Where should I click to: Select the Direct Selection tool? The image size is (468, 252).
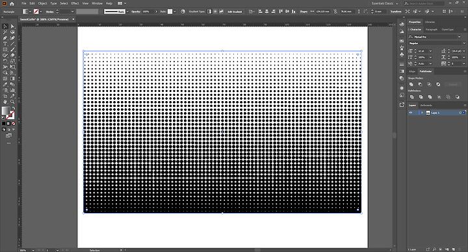coord(12,27)
